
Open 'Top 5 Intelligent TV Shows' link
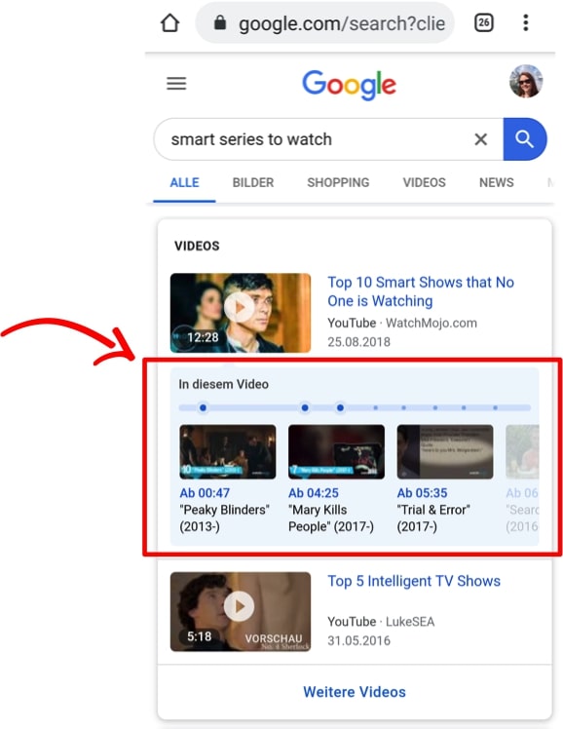click(x=414, y=581)
